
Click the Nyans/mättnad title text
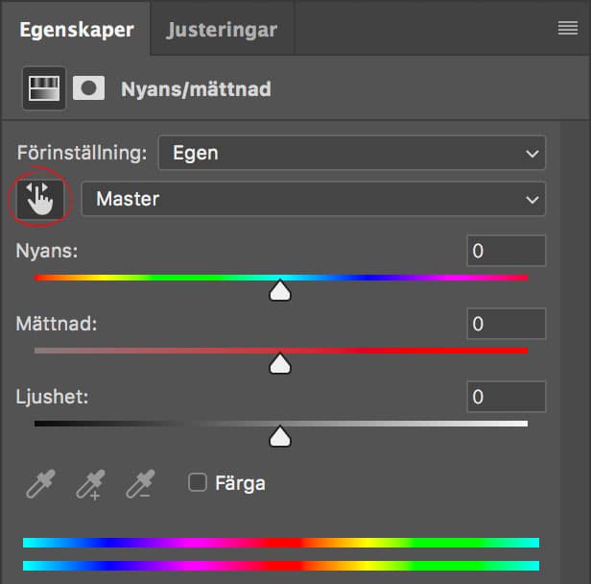pyautogui.click(x=196, y=89)
